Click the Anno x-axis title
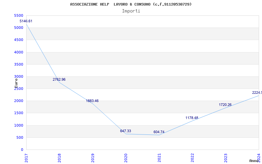This screenshot has height=164, width=262. pyautogui.click(x=254, y=161)
